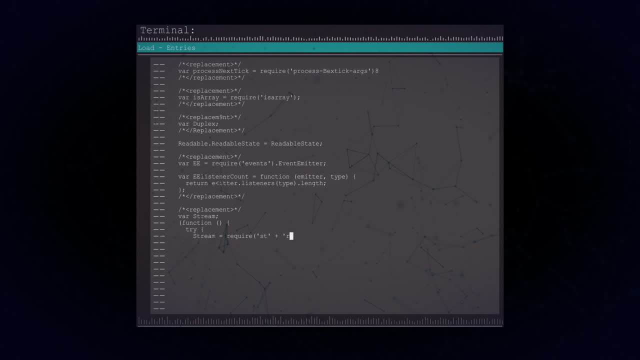Click the EElistenerCount function declaration

(x=266, y=176)
